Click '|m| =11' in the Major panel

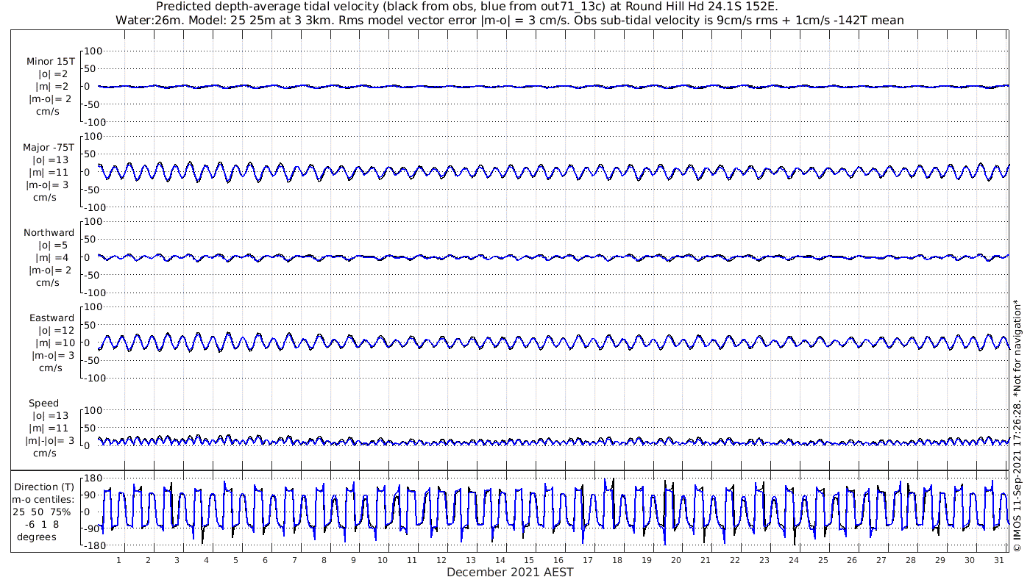click(x=51, y=173)
